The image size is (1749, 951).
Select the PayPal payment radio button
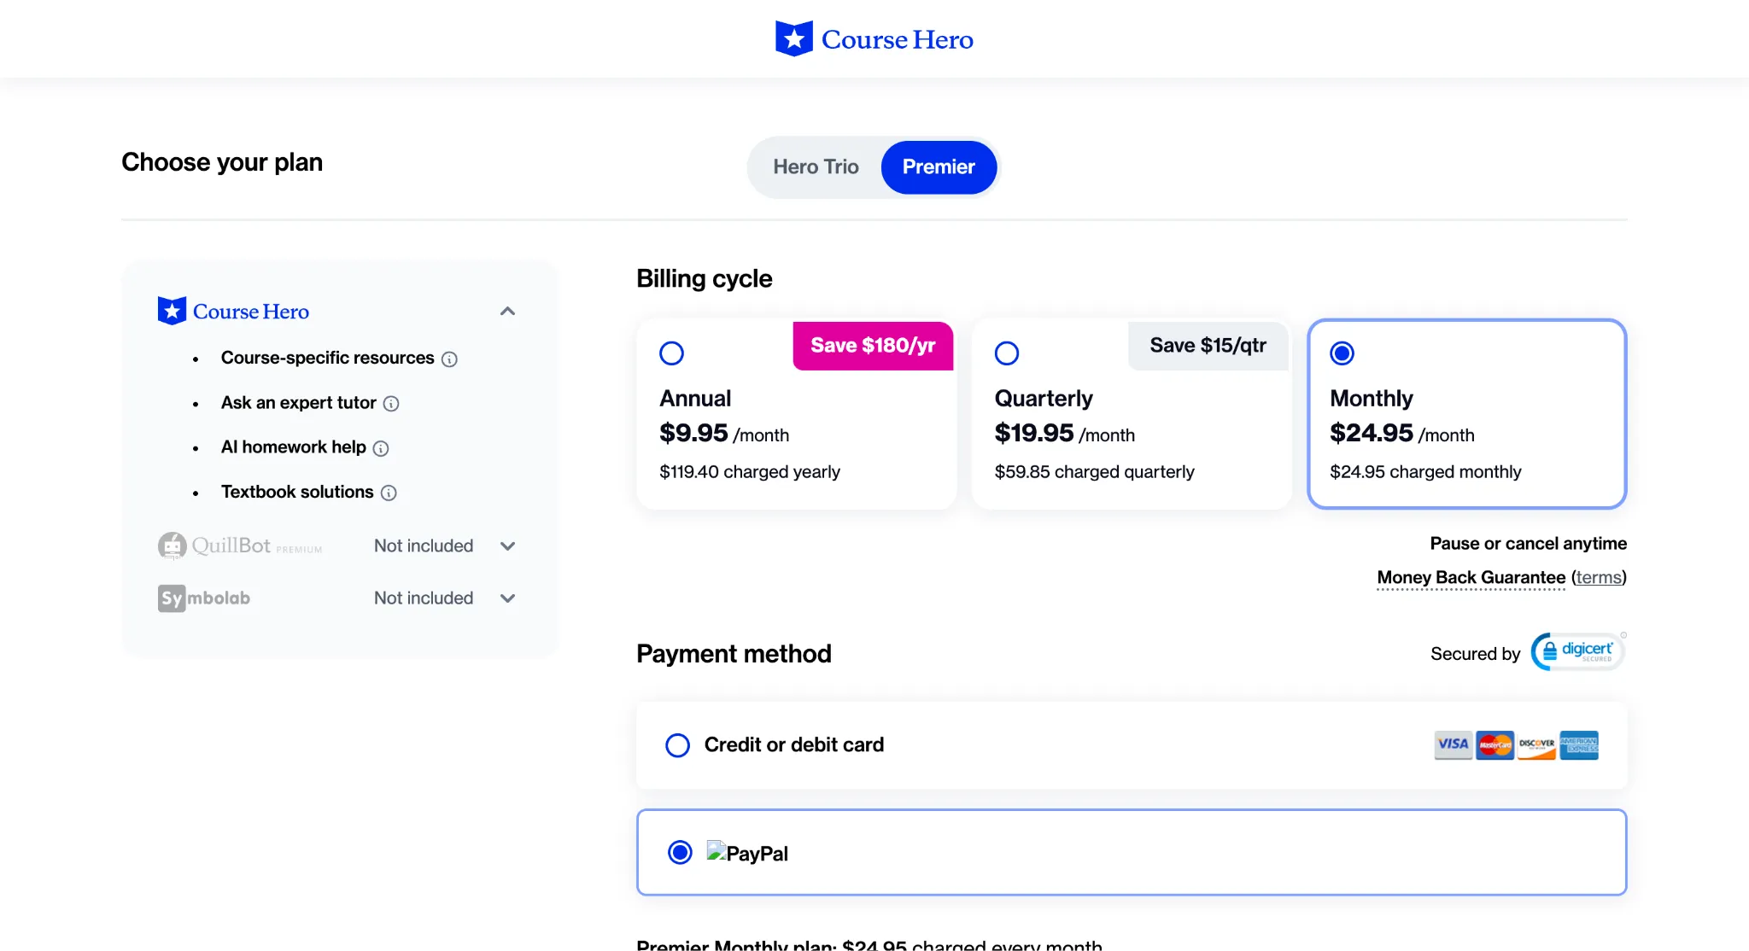pos(680,852)
